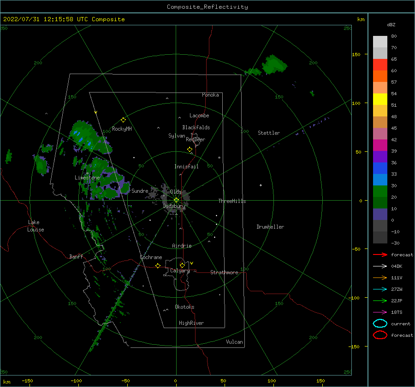Click the Okotoks label
Viewport: 415px width, 387px height.
pos(184,307)
